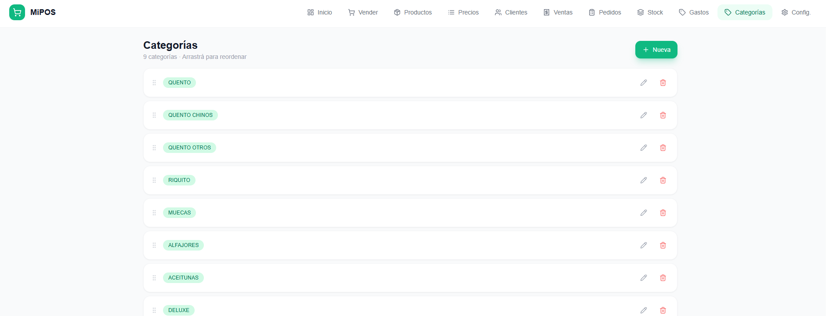
Task: Open the Productos menu item
Action: coord(413,12)
